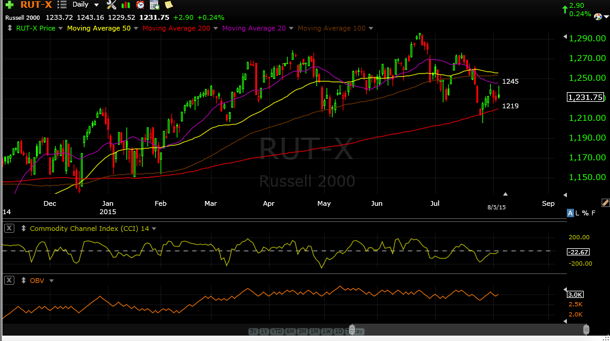Click the arrow at bottom of OBV scale
Screen dimensions: 610x341
click(x=565, y=321)
